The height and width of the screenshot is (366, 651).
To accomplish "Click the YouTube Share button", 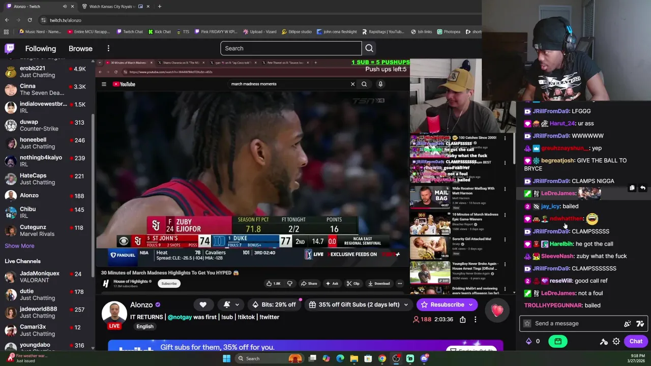I will pos(309,284).
